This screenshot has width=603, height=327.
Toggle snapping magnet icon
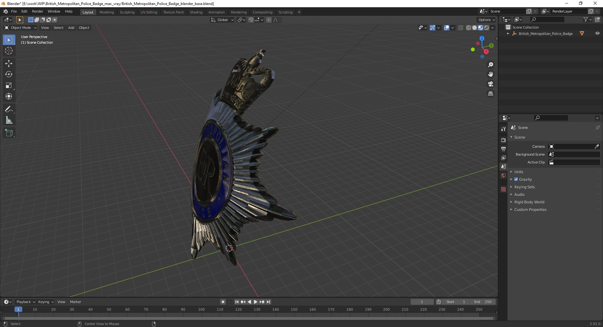[x=251, y=20]
